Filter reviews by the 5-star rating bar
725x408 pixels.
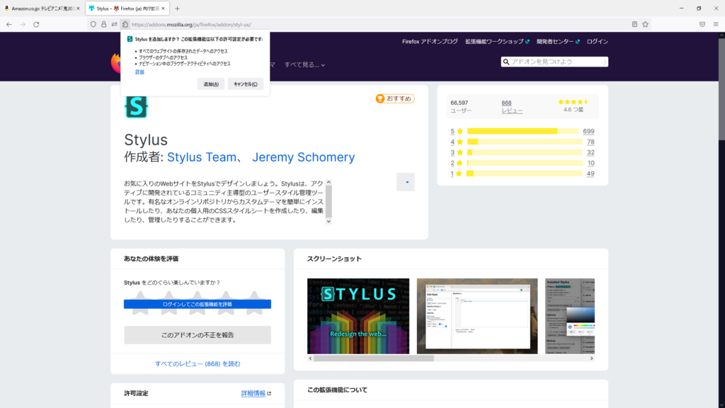click(x=523, y=131)
